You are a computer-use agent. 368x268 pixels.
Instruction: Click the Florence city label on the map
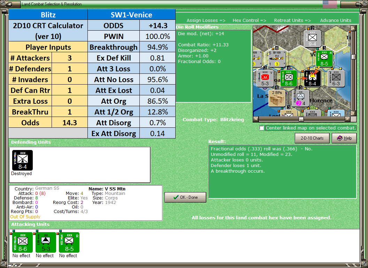[x=321, y=101]
